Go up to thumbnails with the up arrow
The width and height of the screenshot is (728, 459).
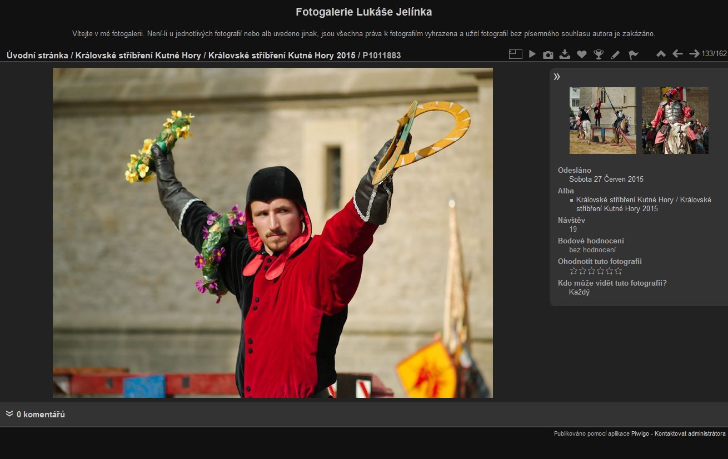661,54
